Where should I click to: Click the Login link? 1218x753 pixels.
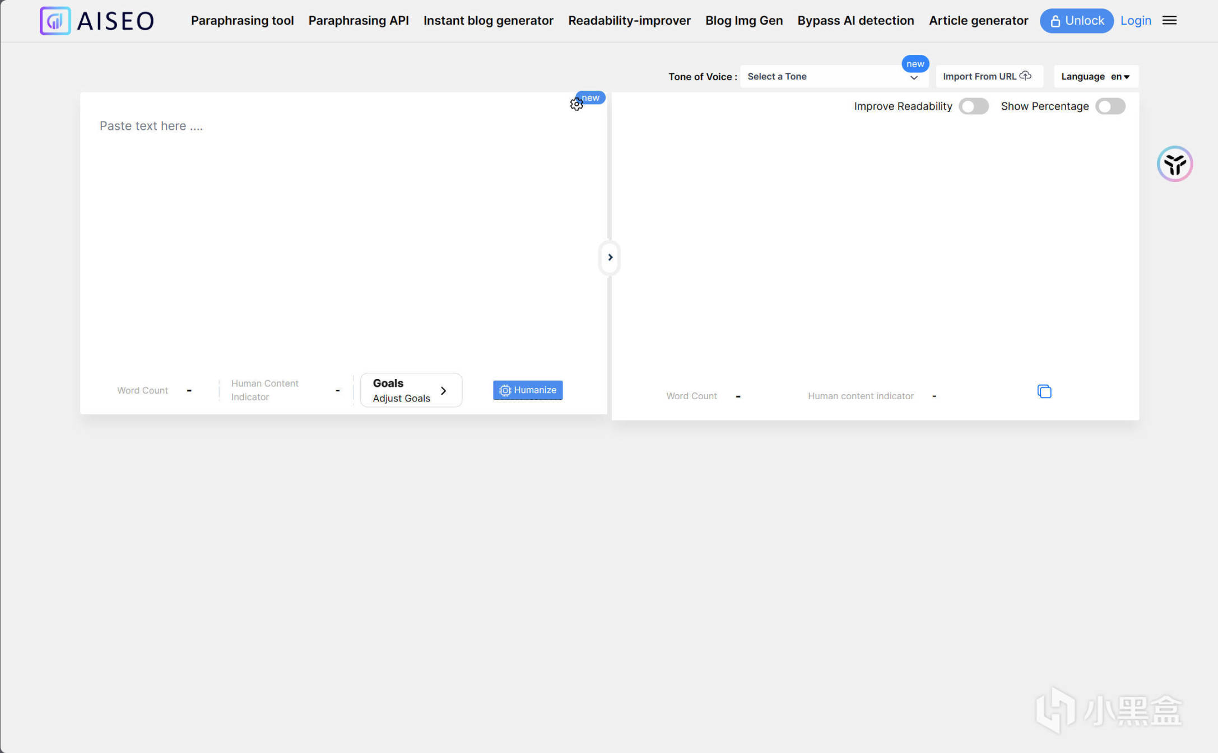point(1135,21)
